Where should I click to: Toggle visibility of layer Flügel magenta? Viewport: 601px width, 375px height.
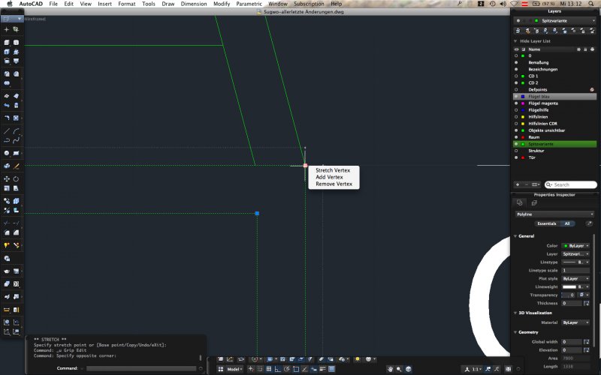pos(516,103)
